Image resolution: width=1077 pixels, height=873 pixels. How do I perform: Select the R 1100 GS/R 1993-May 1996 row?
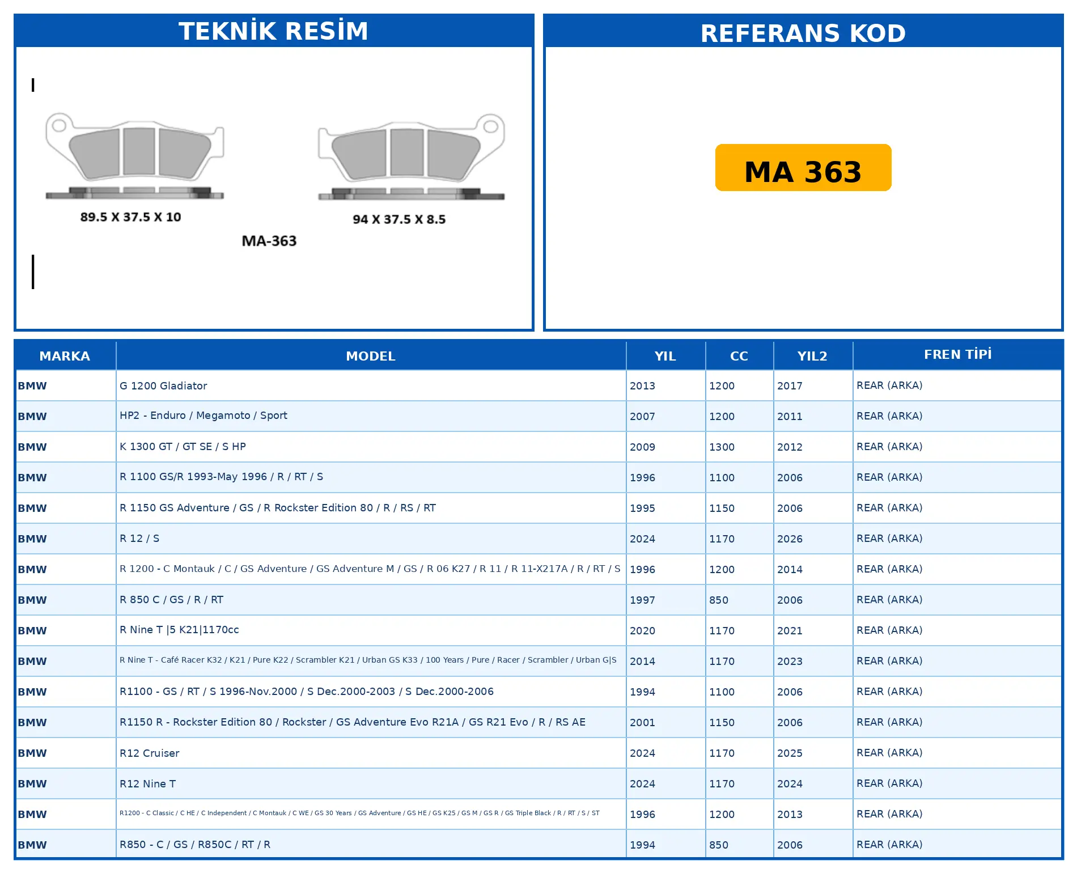(x=538, y=477)
